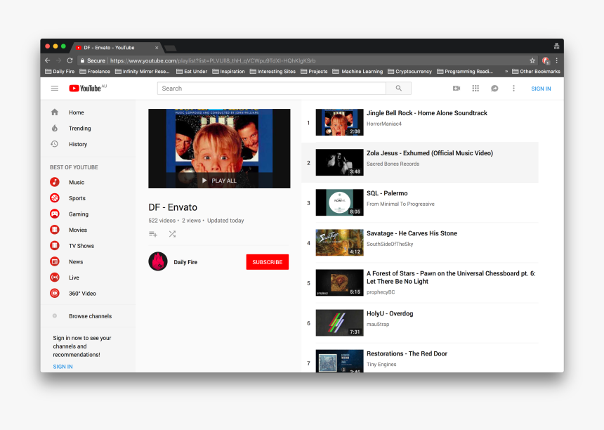Open the YouTube hamburger guide menu
Image resolution: width=604 pixels, height=430 pixels.
coord(55,89)
